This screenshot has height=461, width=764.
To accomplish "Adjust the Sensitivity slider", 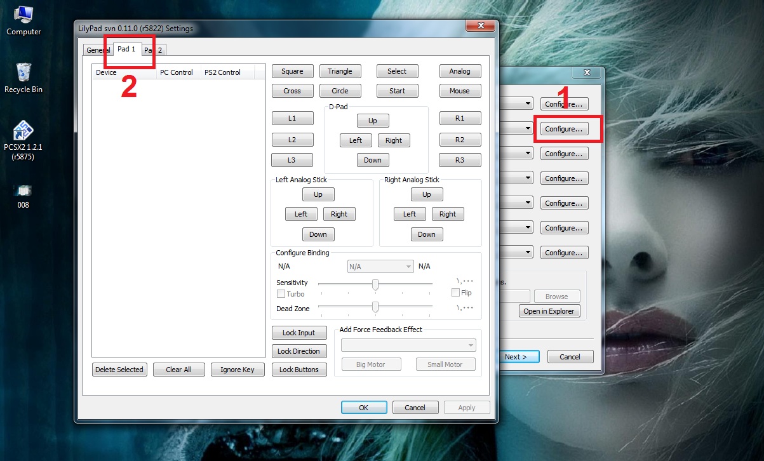I will coord(375,284).
